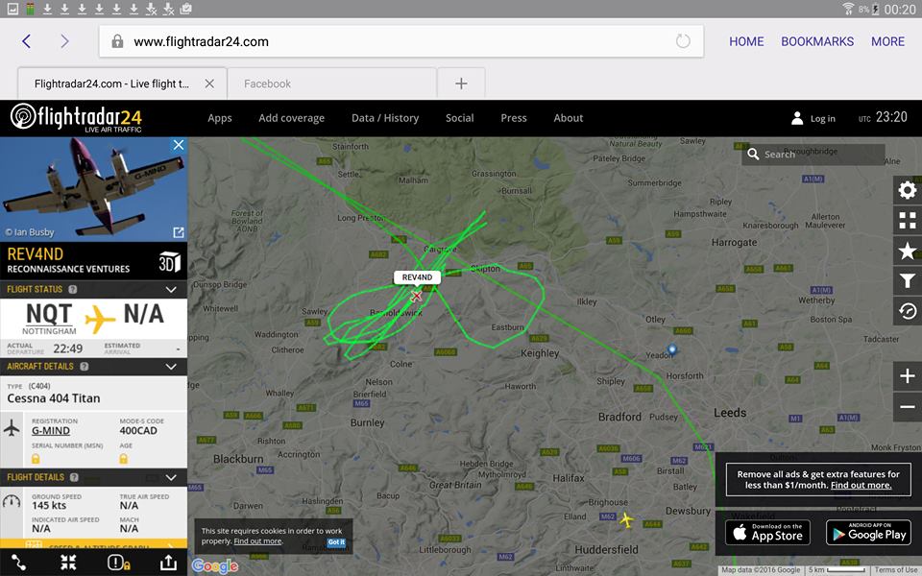922x576 pixels.
Task: Open bookmarks star on map toolbar
Action: click(907, 251)
